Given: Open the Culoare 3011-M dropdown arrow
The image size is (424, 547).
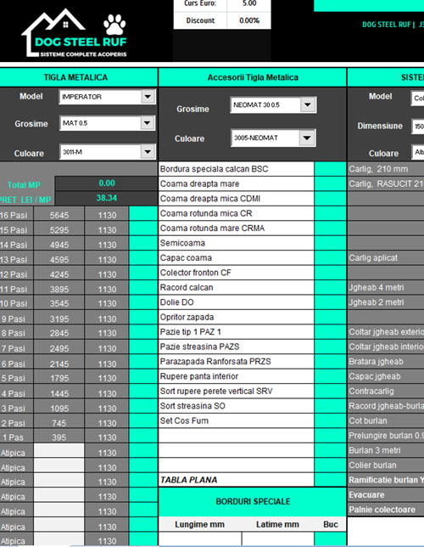Looking at the screenshot, I should tap(148, 152).
